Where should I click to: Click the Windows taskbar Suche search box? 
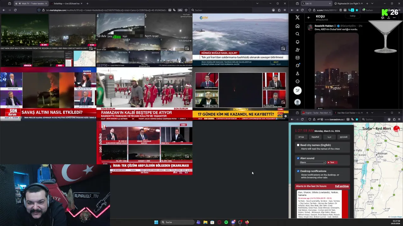pos(177,222)
